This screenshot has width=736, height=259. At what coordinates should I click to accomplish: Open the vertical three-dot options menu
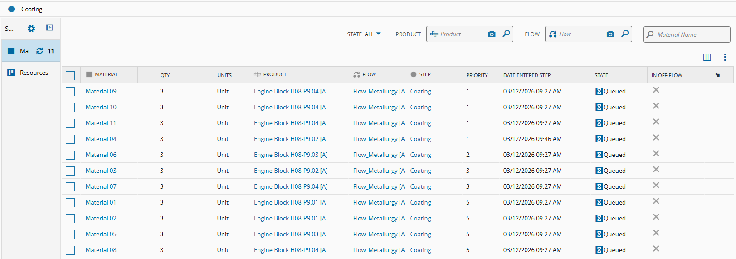(x=725, y=57)
